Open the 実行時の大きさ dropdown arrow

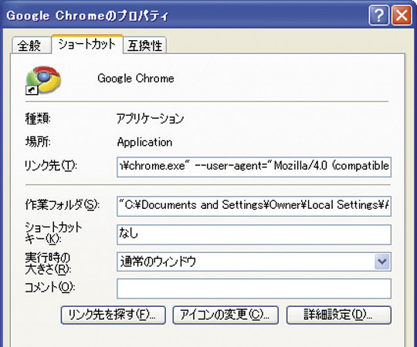[382, 261]
